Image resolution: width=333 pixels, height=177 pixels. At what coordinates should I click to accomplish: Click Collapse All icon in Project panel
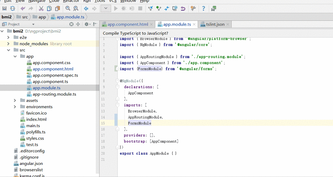[78, 24]
